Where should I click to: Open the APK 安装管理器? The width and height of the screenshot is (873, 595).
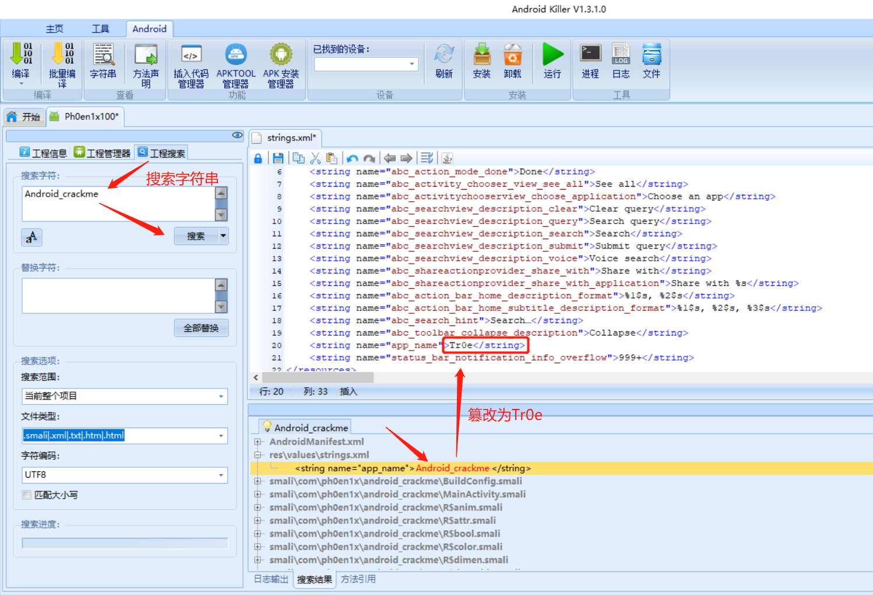(x=281, y=64)
